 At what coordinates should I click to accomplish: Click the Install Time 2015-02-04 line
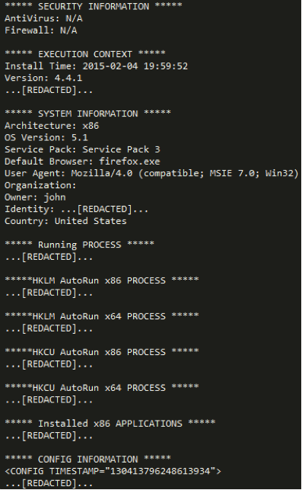(x=96, y=66)
